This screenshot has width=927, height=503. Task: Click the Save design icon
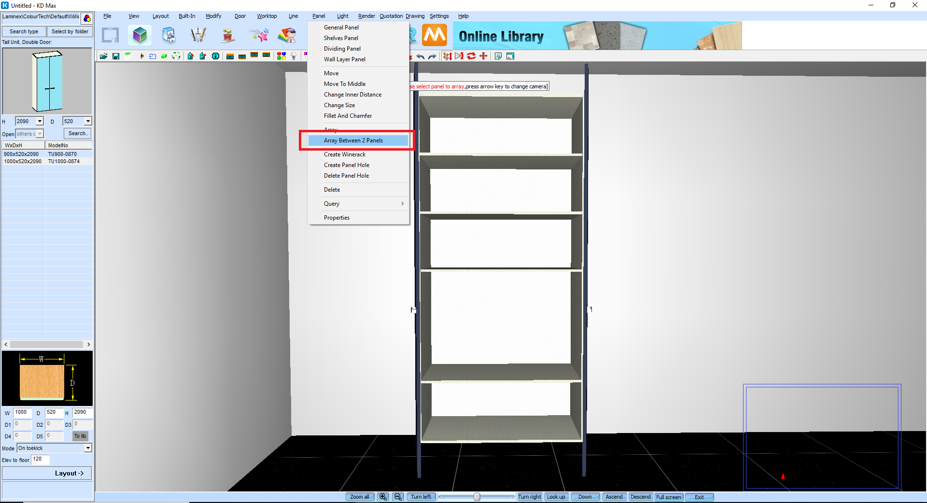pos(116,56)
